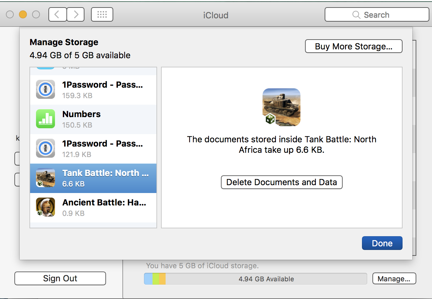Click 'You have 5 GB of iCloud storage.' text
Viewport: 432px width, 299px height.
(x=202, y=266)
